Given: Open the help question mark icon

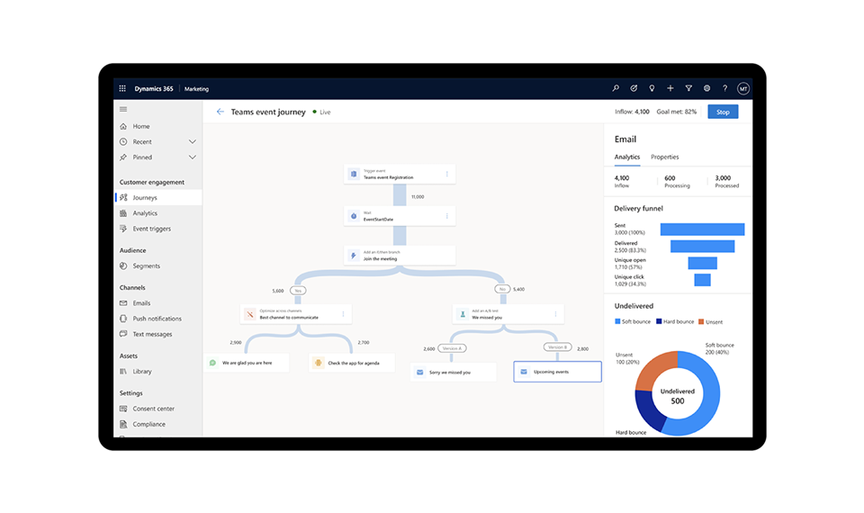Looking at the screenshot, I should [724, 89].
